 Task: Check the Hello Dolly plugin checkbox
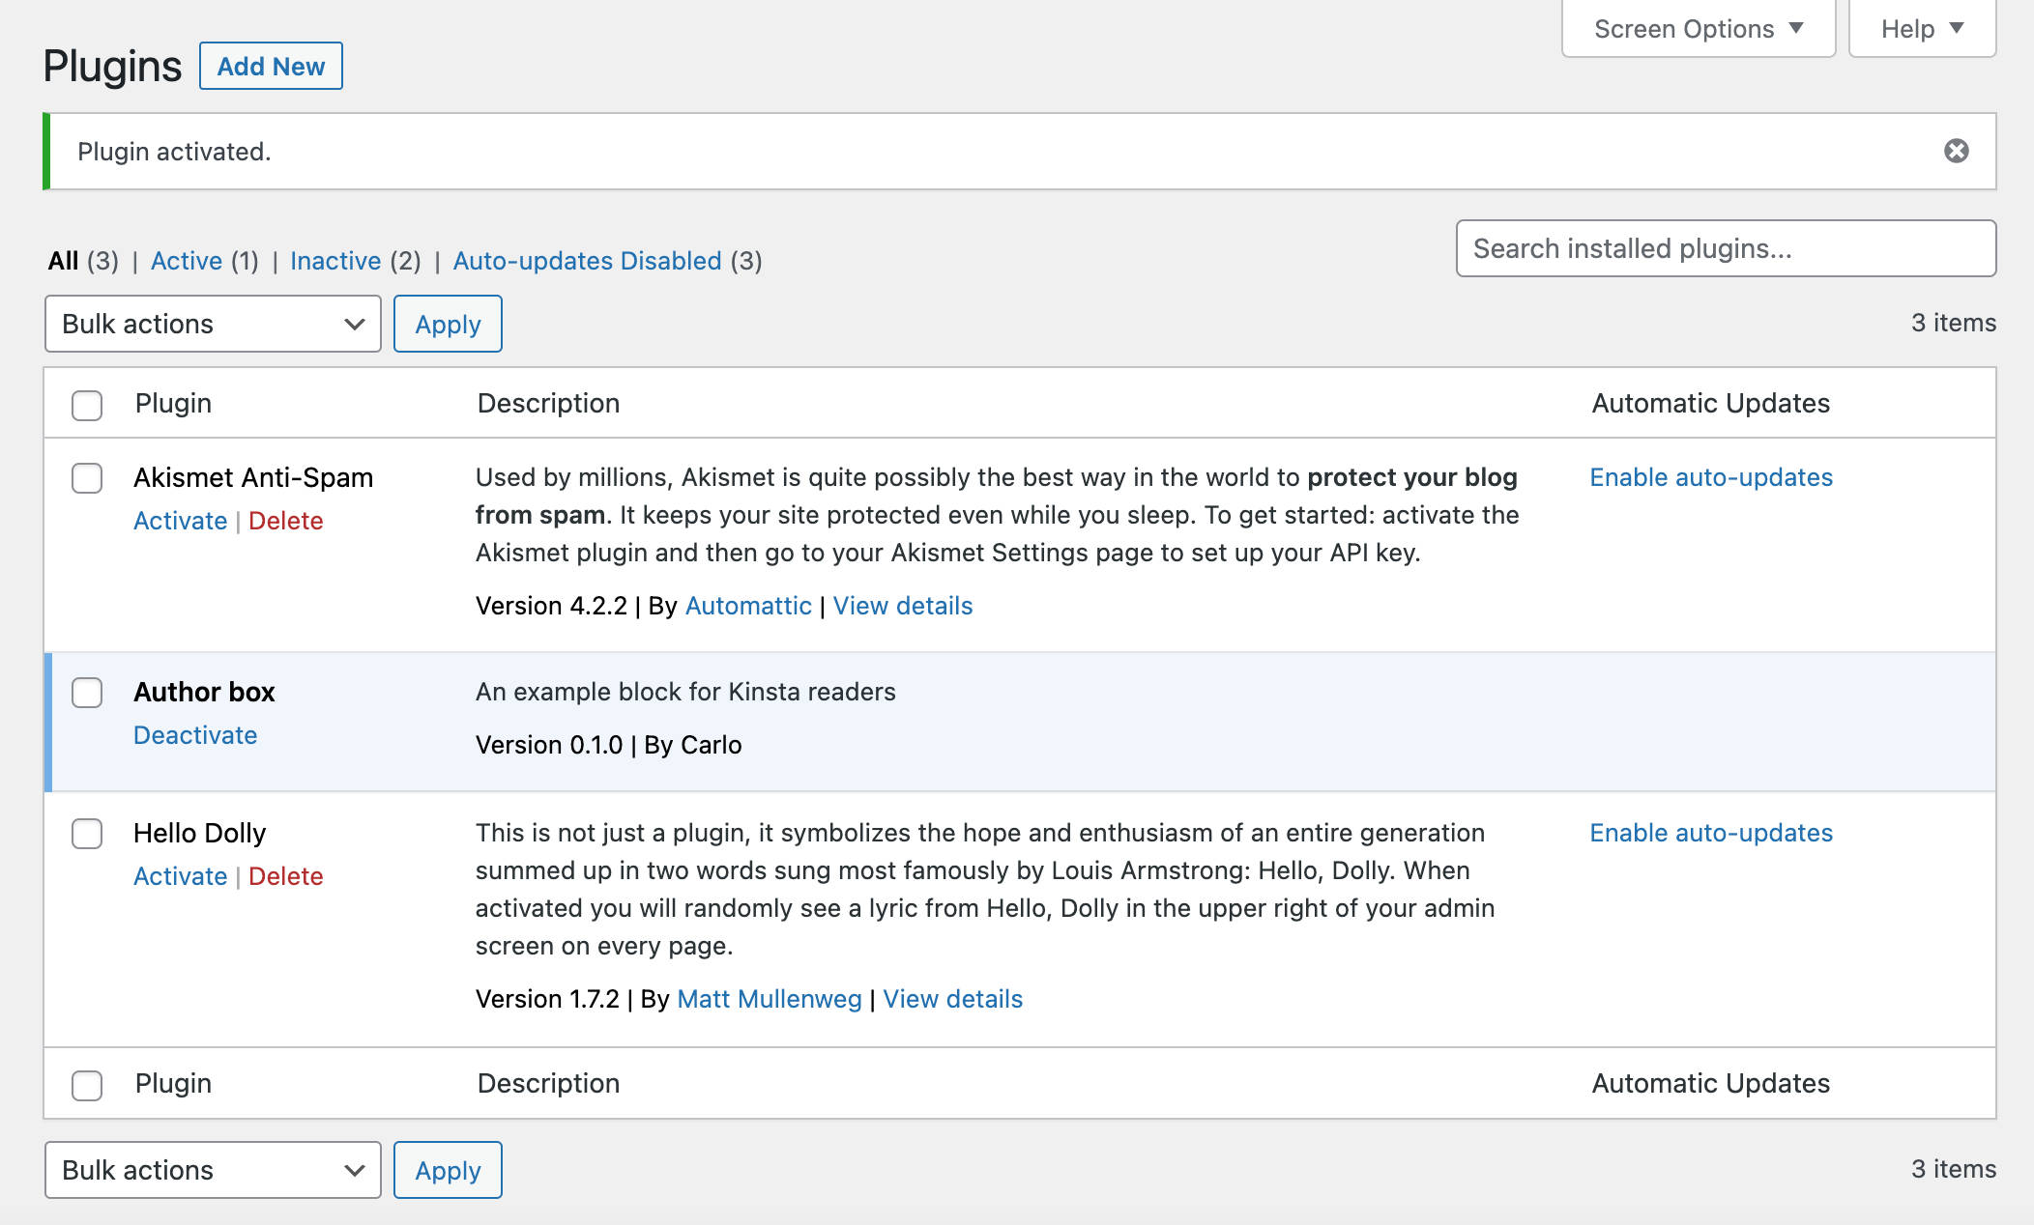(87, 833)
